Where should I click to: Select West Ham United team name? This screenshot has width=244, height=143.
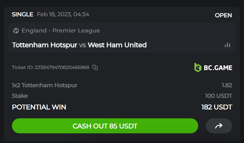[x=117, y=45]
